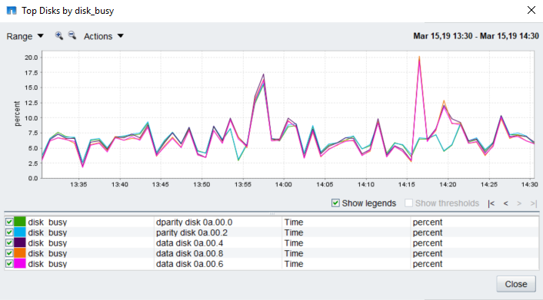Click the zoom out magnifier icon
Screen dimensions: 543x300
point(72,35)
